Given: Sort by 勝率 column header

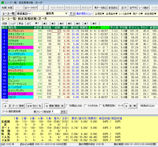Looking at the screenshot, I should 66,28.
